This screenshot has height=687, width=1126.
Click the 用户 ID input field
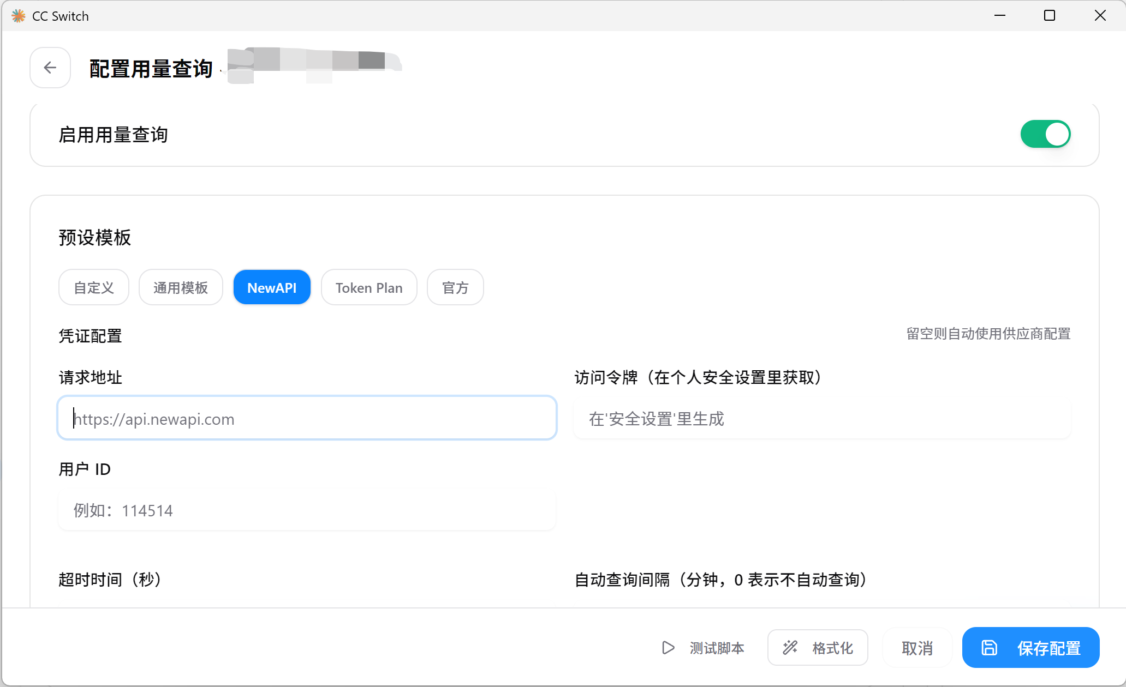307,510
